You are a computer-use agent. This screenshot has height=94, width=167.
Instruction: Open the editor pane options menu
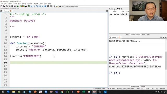click(x=107, y=11)
